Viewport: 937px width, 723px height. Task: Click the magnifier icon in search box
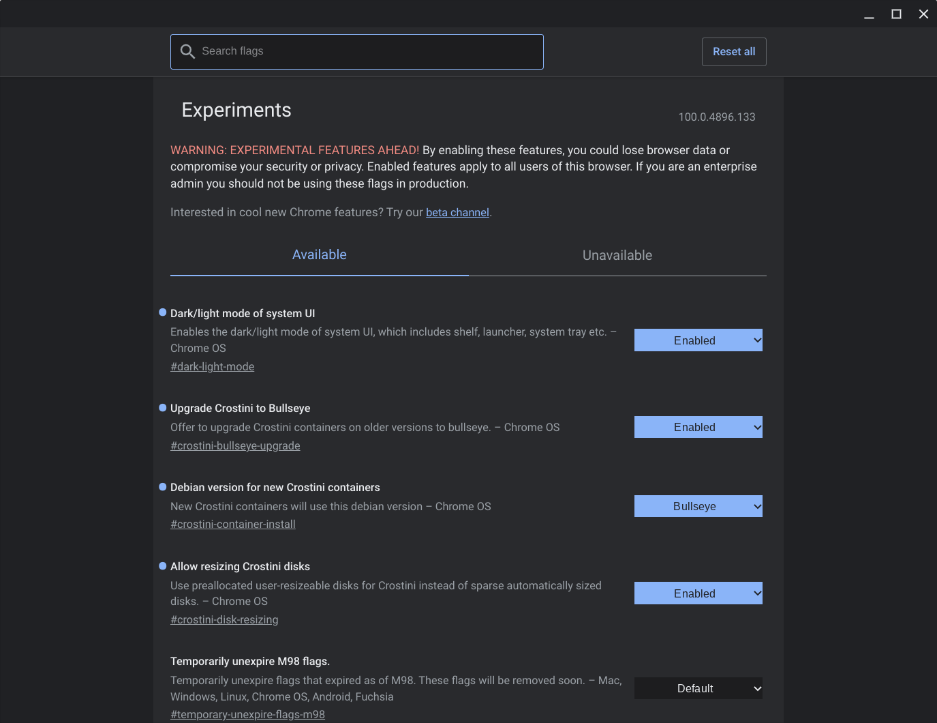click(x=187, y=52)
